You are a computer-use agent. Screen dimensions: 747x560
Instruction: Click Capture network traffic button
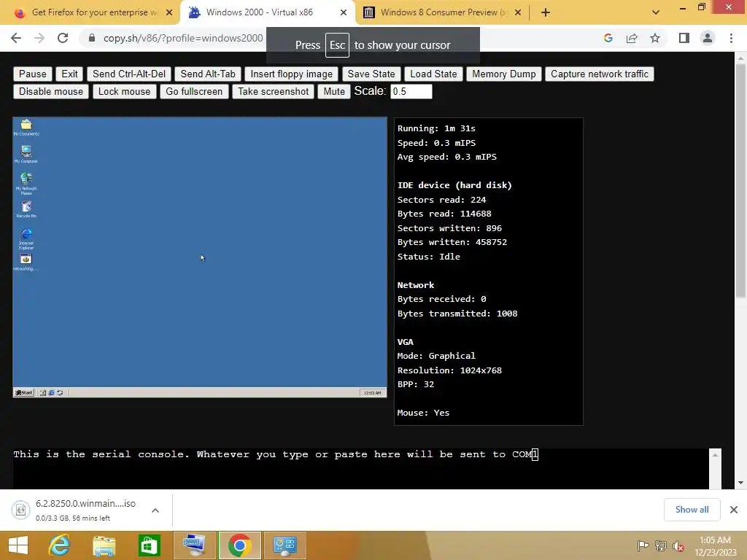[x=600, y=74]
